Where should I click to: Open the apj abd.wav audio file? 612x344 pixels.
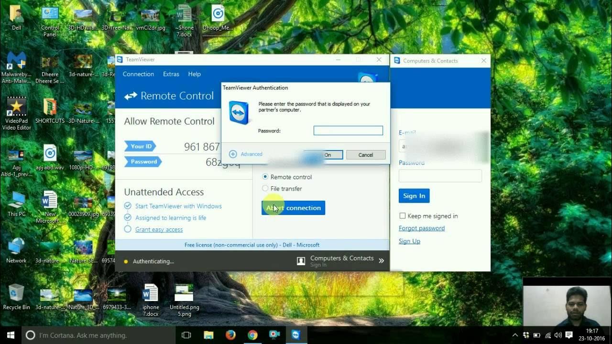pyautogui.click(x=50, y=158)
